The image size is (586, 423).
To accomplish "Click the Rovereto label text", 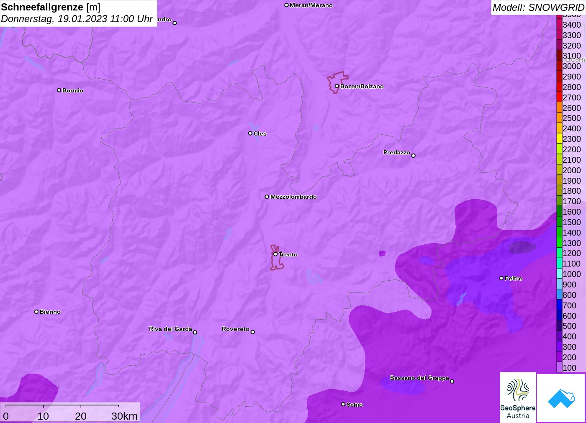I will pos(236,329).
